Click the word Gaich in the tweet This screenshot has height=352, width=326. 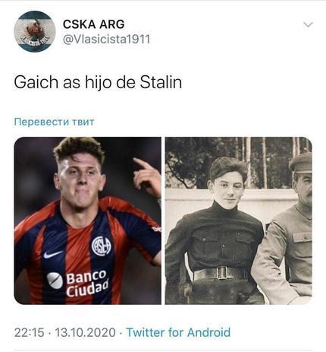click(x=36, y=83)
